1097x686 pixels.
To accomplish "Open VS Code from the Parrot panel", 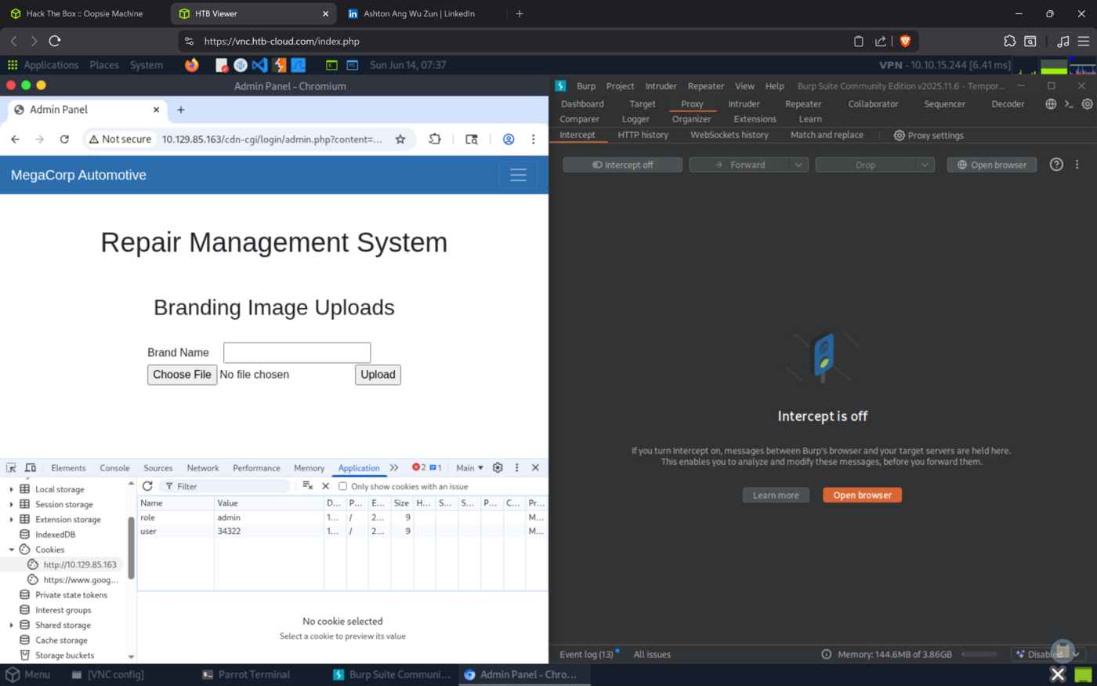I will [260, 65].
